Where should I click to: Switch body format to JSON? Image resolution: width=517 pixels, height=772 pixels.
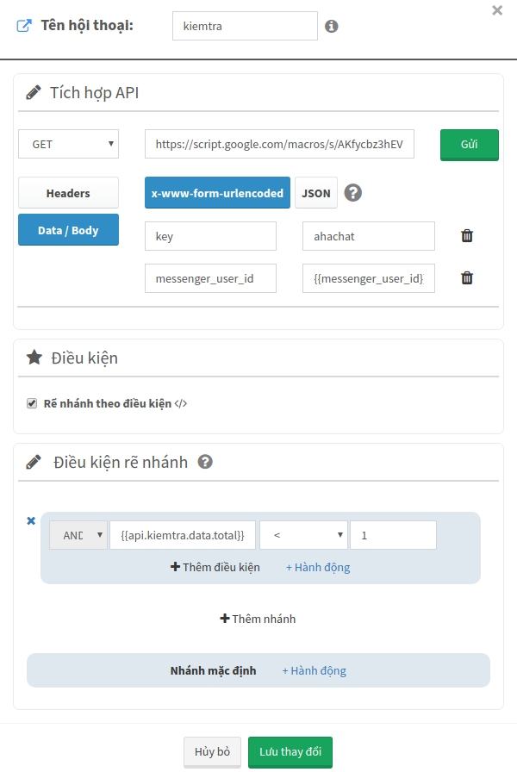316,193
